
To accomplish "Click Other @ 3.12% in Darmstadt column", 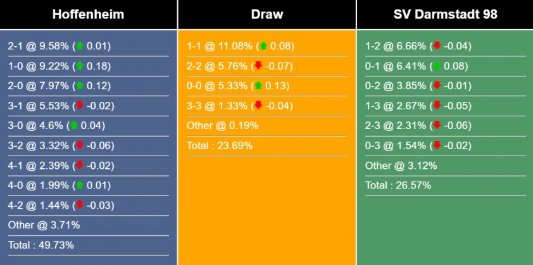I will [x=401, y=166].
